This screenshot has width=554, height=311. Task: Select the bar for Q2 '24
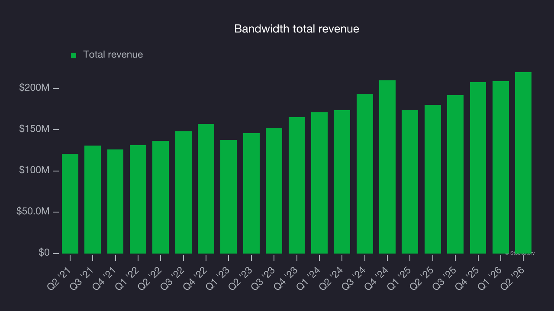tap(342, 182)
